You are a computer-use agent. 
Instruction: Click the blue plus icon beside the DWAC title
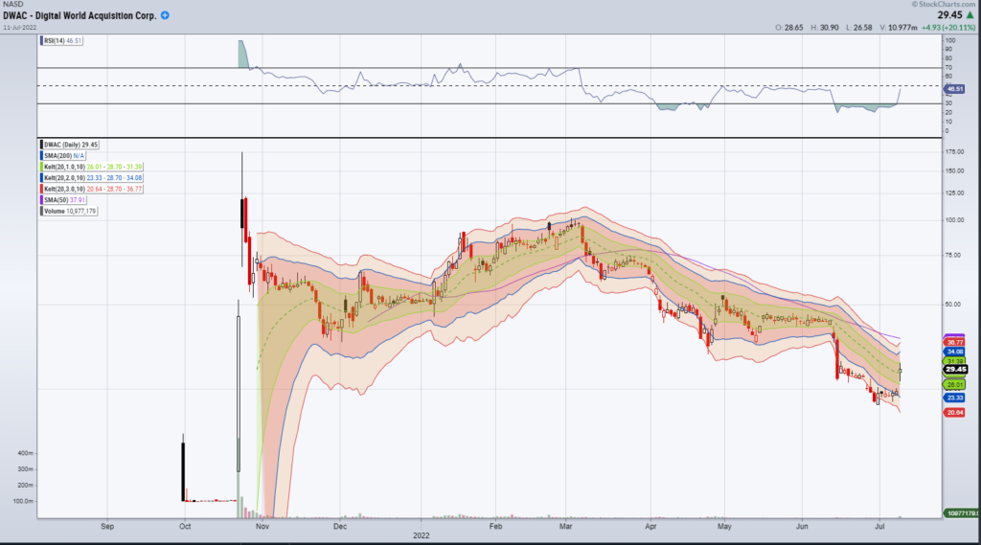pos(165,15)
